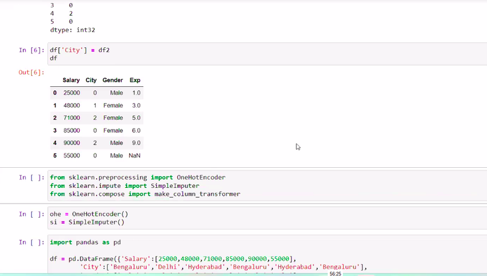Focus the cell with ohe = OneHotEncoder()

[x=243, y=218]
